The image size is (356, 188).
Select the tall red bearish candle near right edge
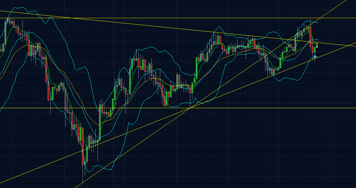pyautogui.click(x=310, y=37)
